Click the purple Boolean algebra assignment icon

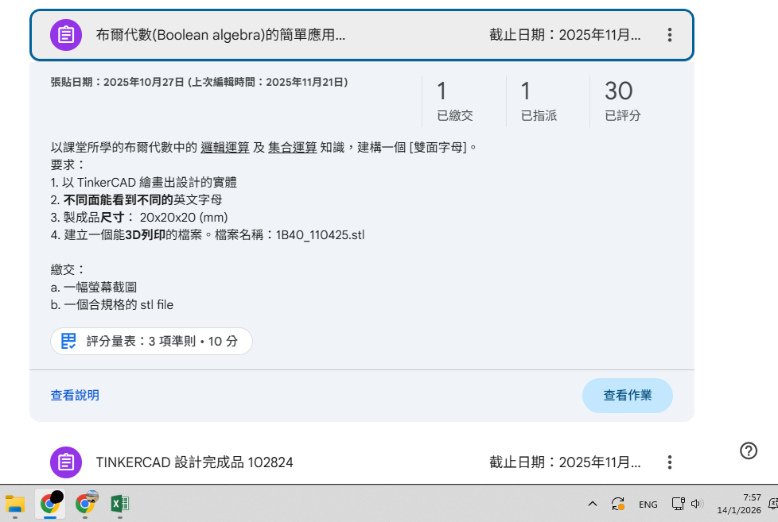click(66, 35)
